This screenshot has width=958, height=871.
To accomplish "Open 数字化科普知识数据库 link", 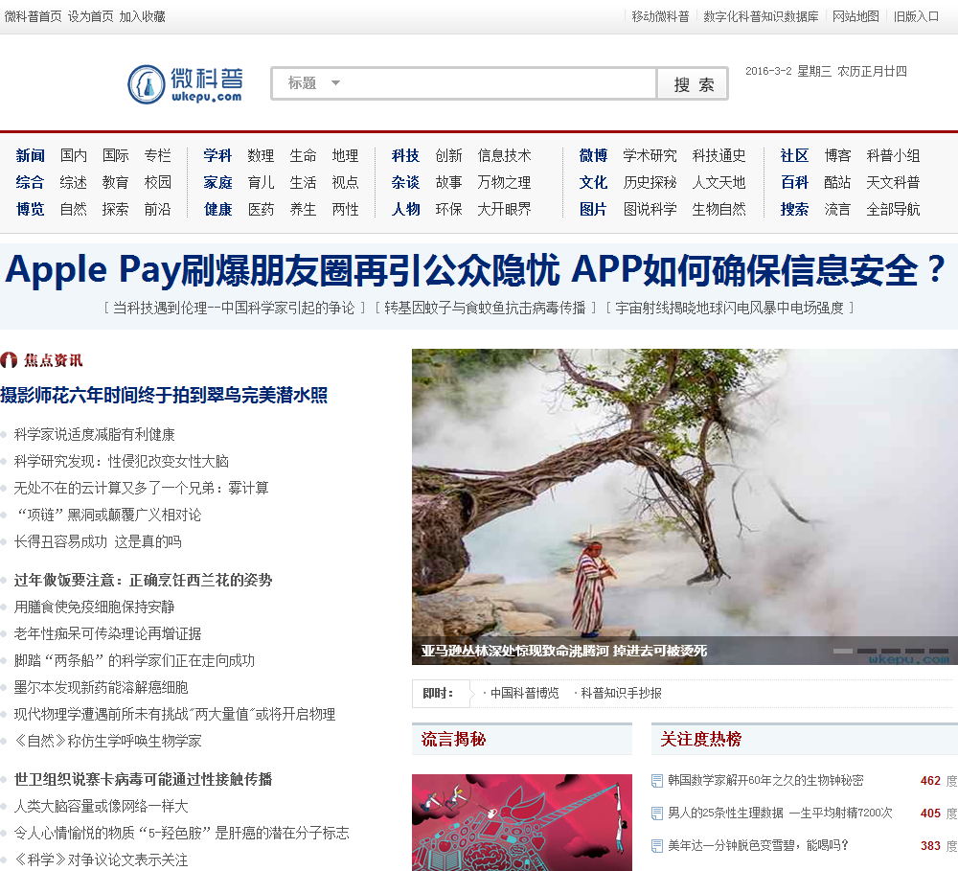I will pos(761,16).
